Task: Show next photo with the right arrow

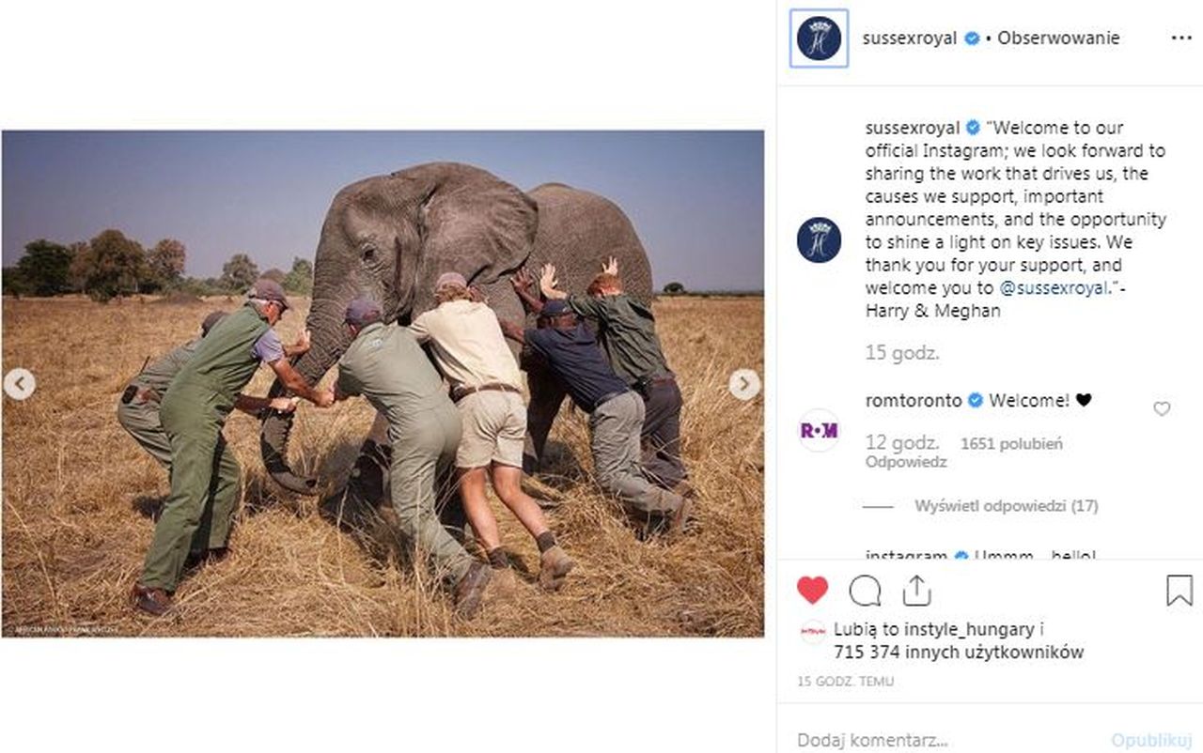Action: (745, 384)
